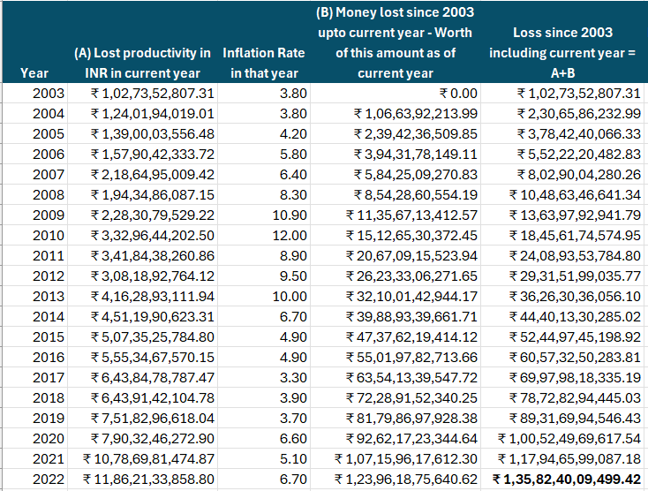Select cell ₹ 2,30,65,86,232.99
This screenshot has width=648, height=491.
[563, 114]
